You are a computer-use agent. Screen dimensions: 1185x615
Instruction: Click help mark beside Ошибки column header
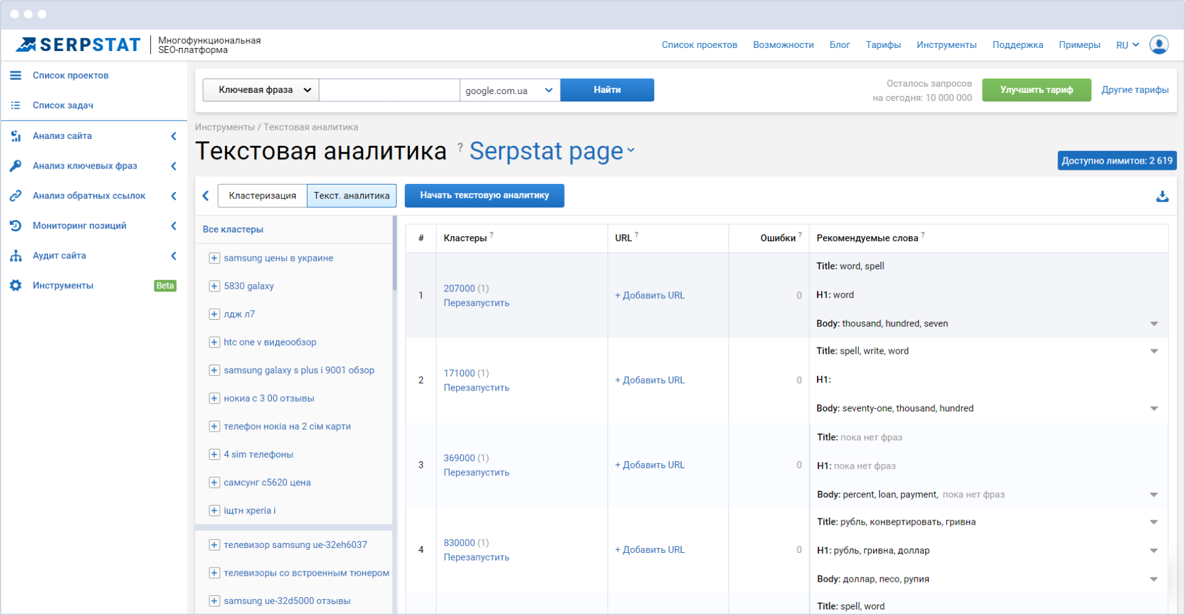click(800, 234)
